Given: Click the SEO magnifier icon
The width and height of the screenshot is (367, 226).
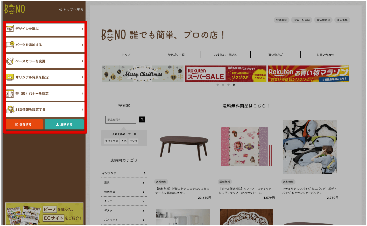Looking at the screenshot, I should 10,110.
